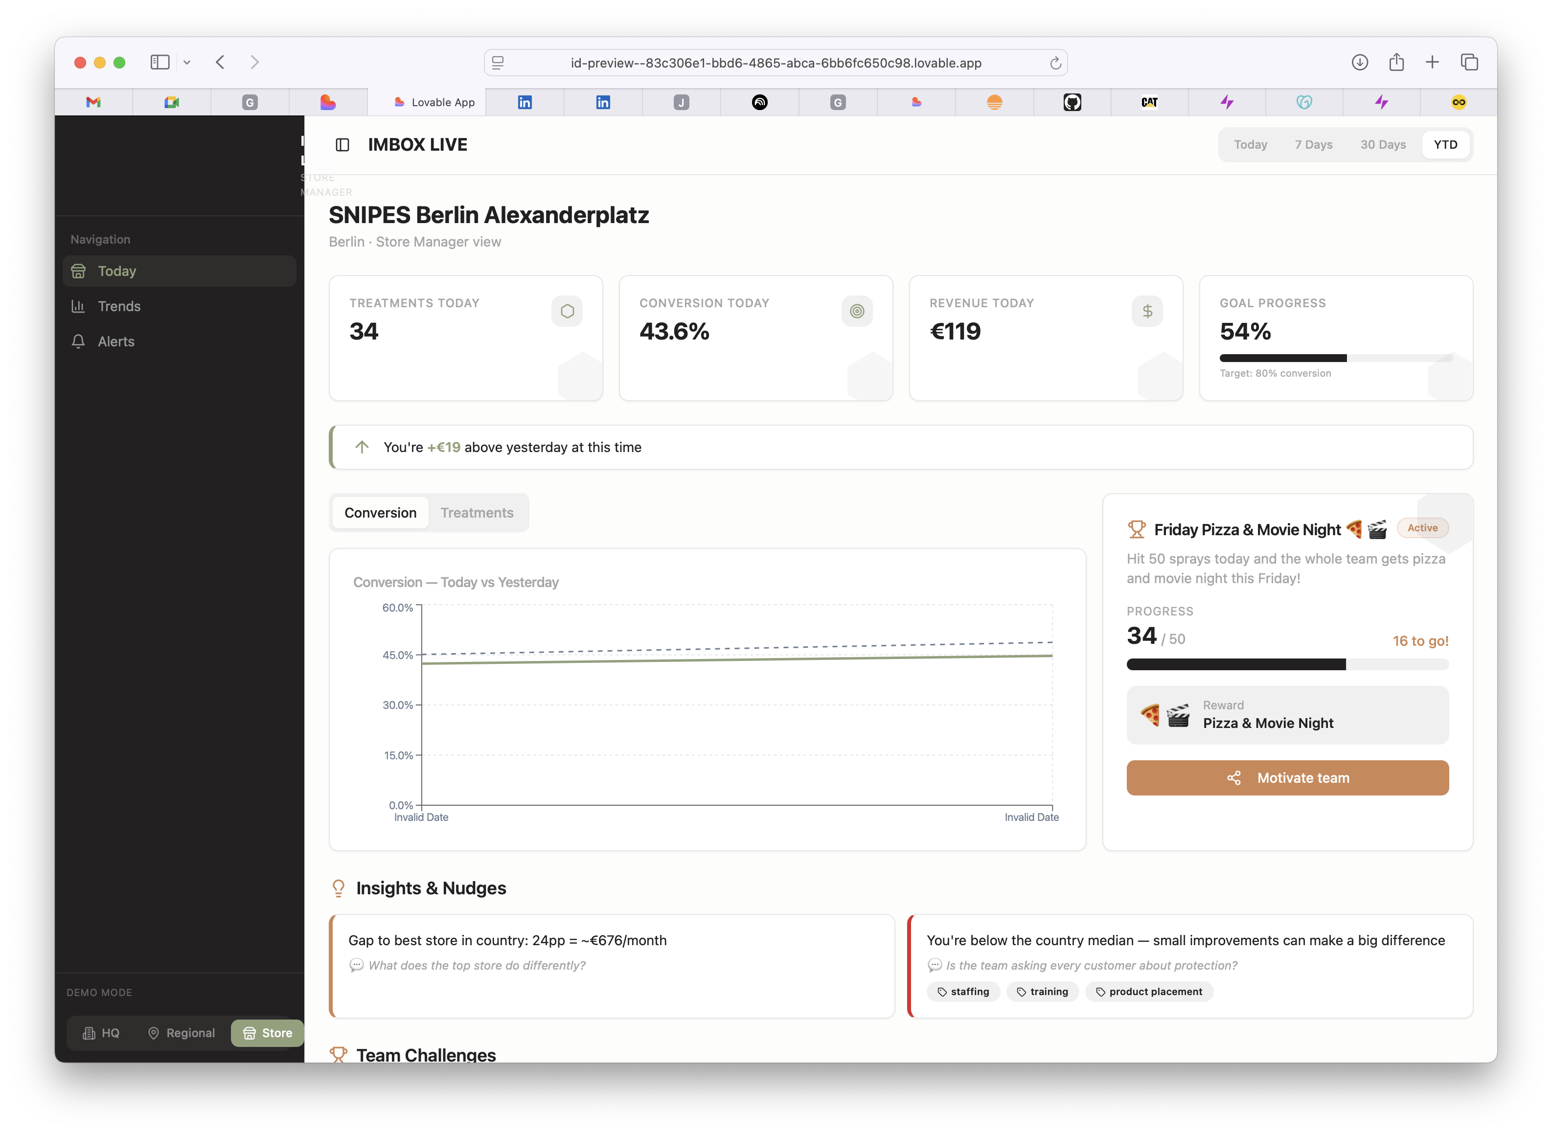The image size is (1552, 1135).
Task: Click the Alerts bell icon
Action: [78, 341]
